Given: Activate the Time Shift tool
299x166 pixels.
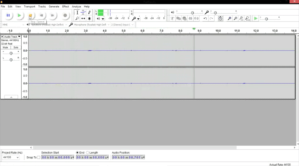Looking at the screenshot, I should pyautogui.click(x=83, y=18).
